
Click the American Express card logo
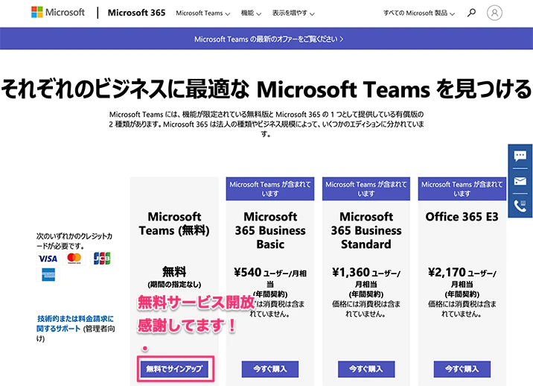48,276
